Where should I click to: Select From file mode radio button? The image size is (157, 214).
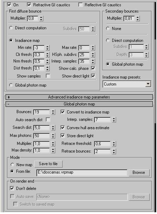[x=12, y=171]
